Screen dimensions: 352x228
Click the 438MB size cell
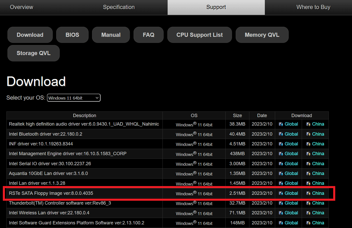pos(237,154)
